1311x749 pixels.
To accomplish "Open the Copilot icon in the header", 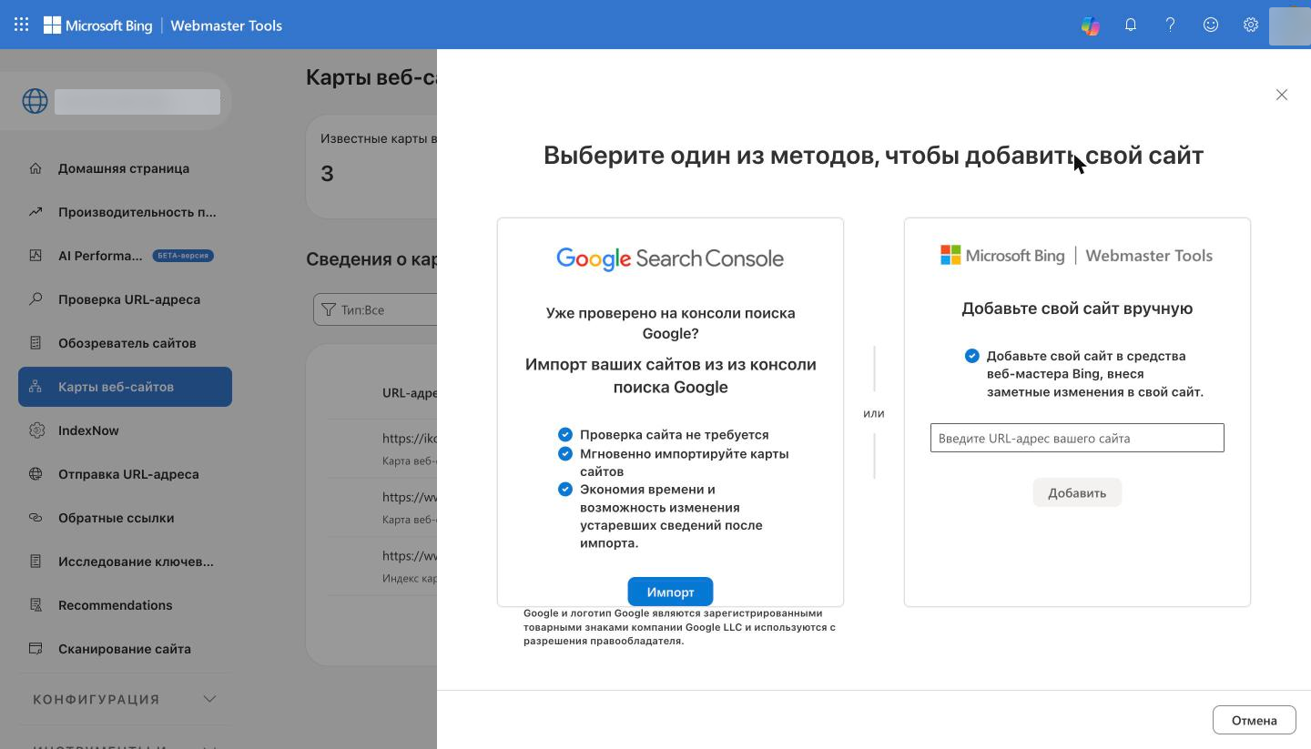I will 1090,25.
